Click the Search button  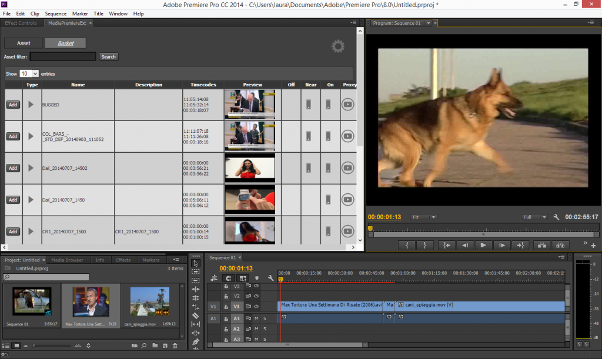pyautogui.click(x=108, y=57)
